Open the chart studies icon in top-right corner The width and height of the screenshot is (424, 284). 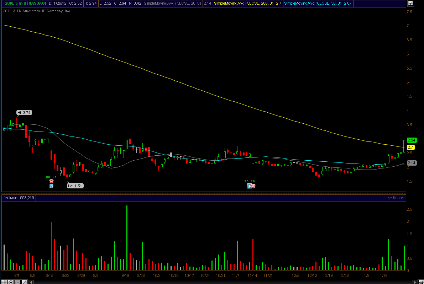click(x=410, y=3)
